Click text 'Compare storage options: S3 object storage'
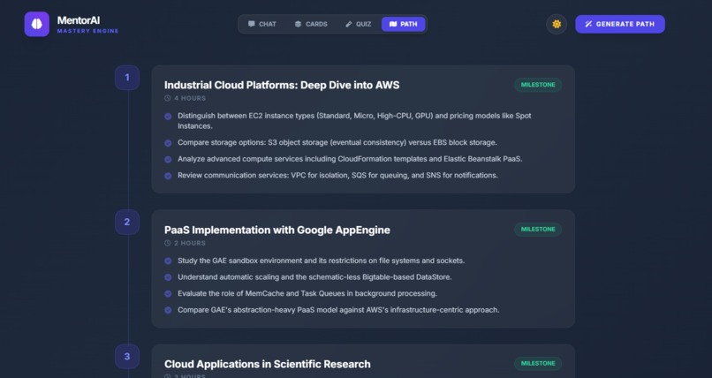 pyautogui.click(x=253, y=142)
